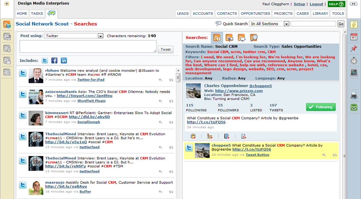Select the speech bubble feed search icon
The width and height of the screenshot is (361, 199).
click(x=241, y=38)
